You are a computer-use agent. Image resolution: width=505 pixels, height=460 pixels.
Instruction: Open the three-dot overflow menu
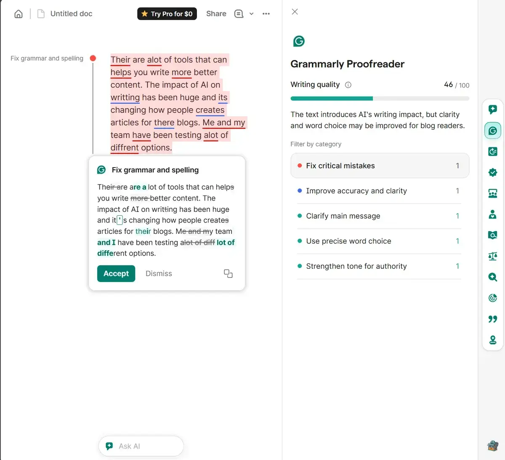click(266, 13)
